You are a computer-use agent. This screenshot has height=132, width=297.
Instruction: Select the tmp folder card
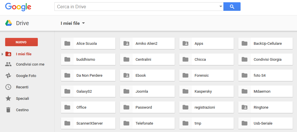[x=206, y=123]
